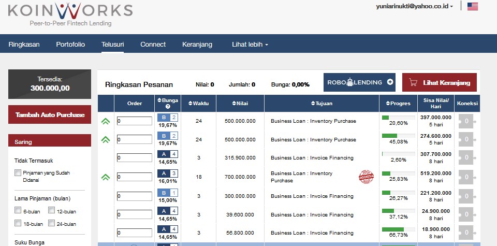This screenshot has width=497, height=246.
Task: Check Pinjaman yang Sudah Didanai checkbox
Action: [18, 173]
